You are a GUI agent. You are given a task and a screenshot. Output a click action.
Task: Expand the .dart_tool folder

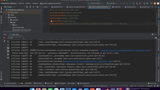[6, 12]
